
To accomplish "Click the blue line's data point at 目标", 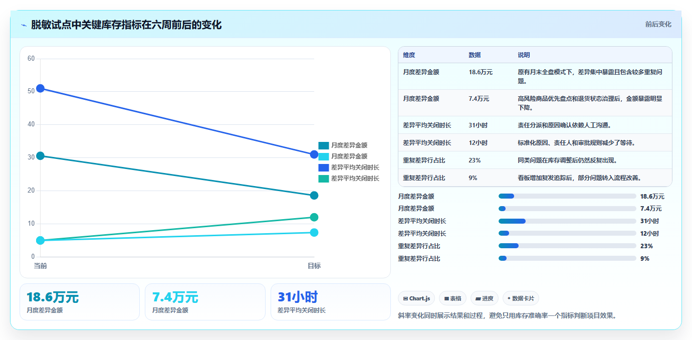I will [x=314, y=154].
